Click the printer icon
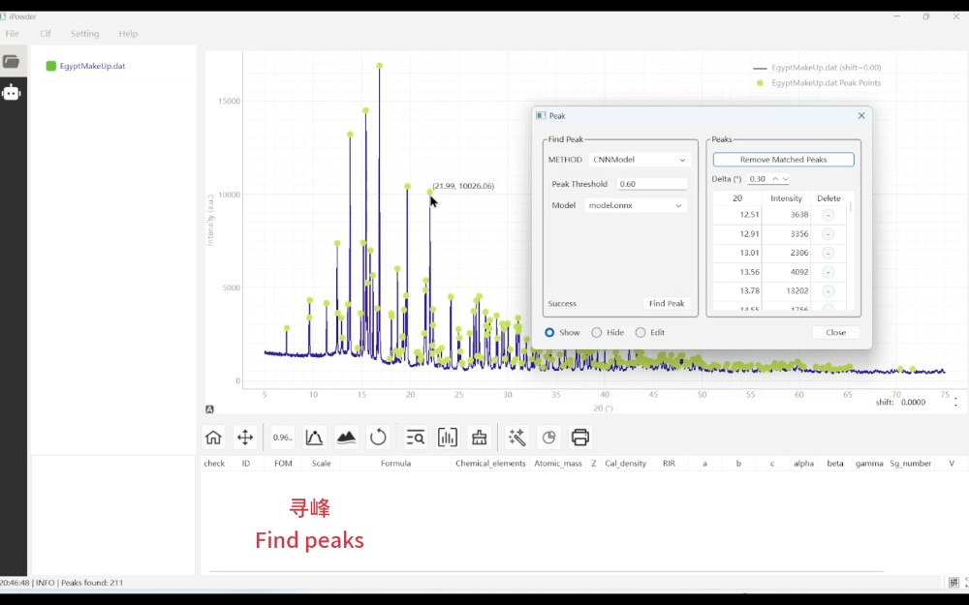This screenshot has height=605, width=969. 580,438
